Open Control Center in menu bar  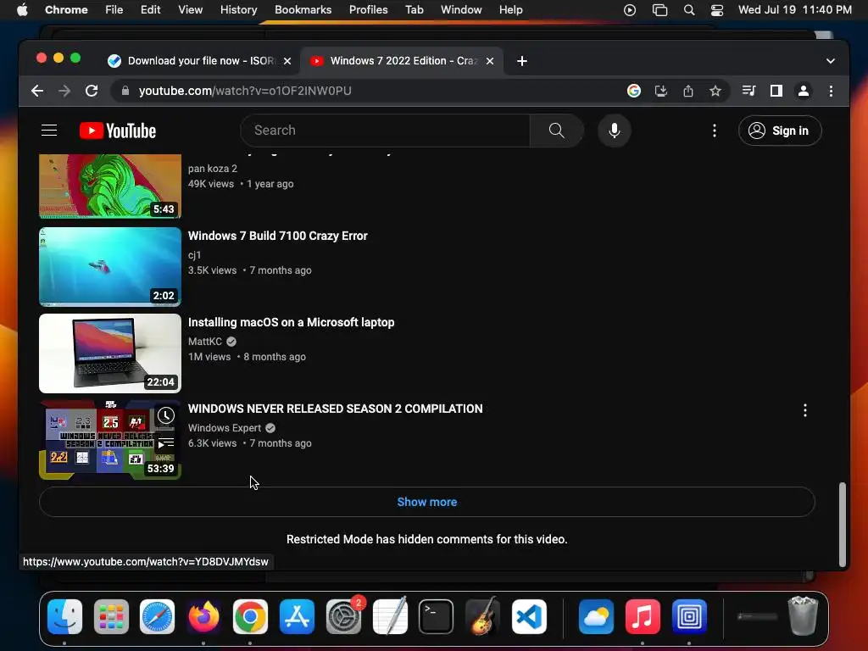(x=717, y=10)
